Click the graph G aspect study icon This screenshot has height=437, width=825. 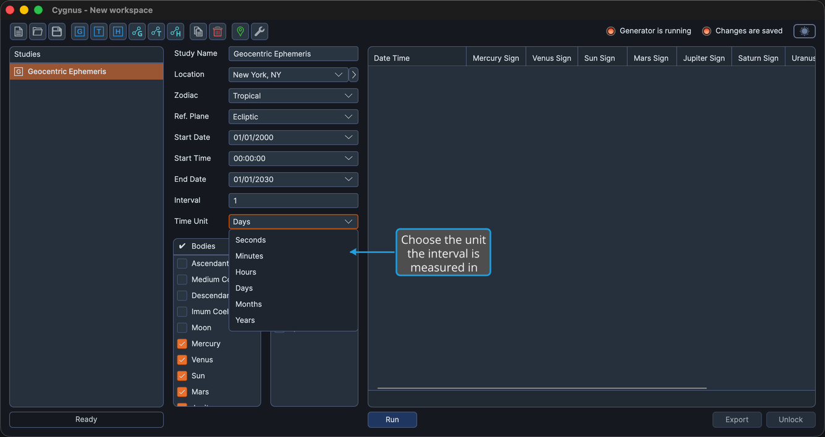point(137,31)
